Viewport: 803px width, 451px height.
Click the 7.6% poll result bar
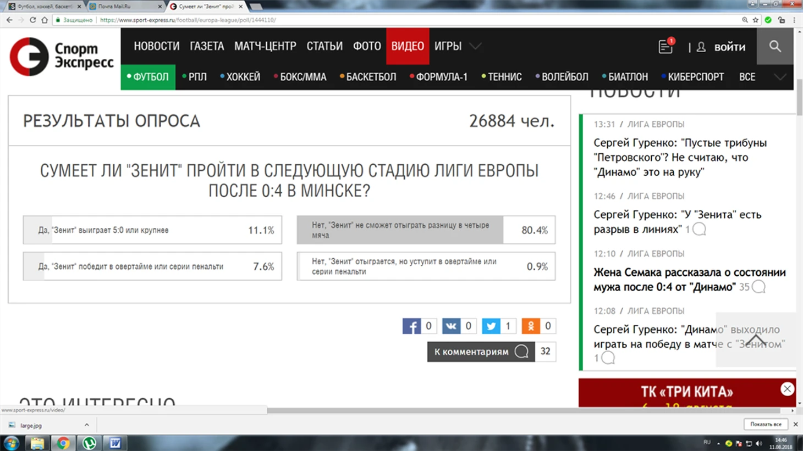152,266
